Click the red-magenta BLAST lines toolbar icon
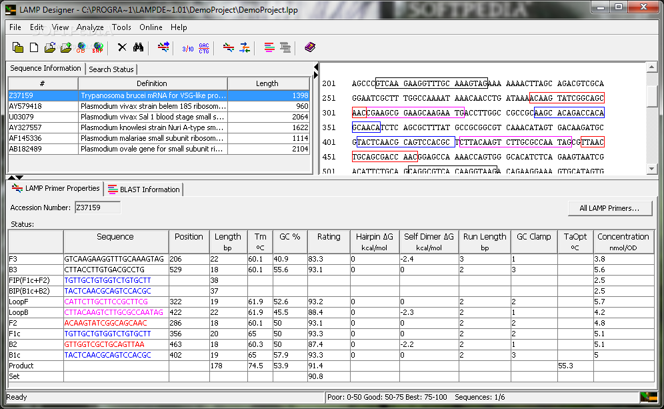This screenshot has height=409, width=664. click(269, 47)
